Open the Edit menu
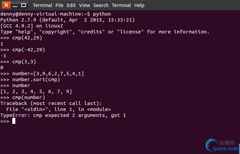The height and width of the screenshot is (154, 240). 71,5
